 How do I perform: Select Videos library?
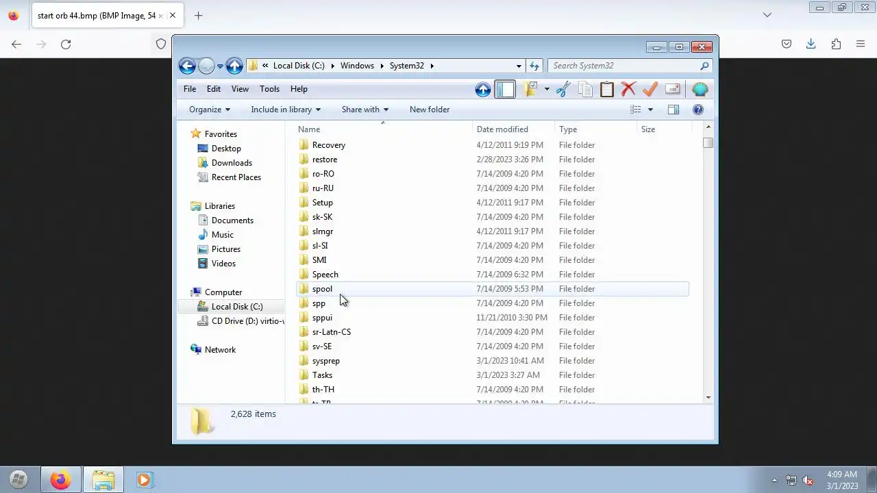tap(223, 264)
